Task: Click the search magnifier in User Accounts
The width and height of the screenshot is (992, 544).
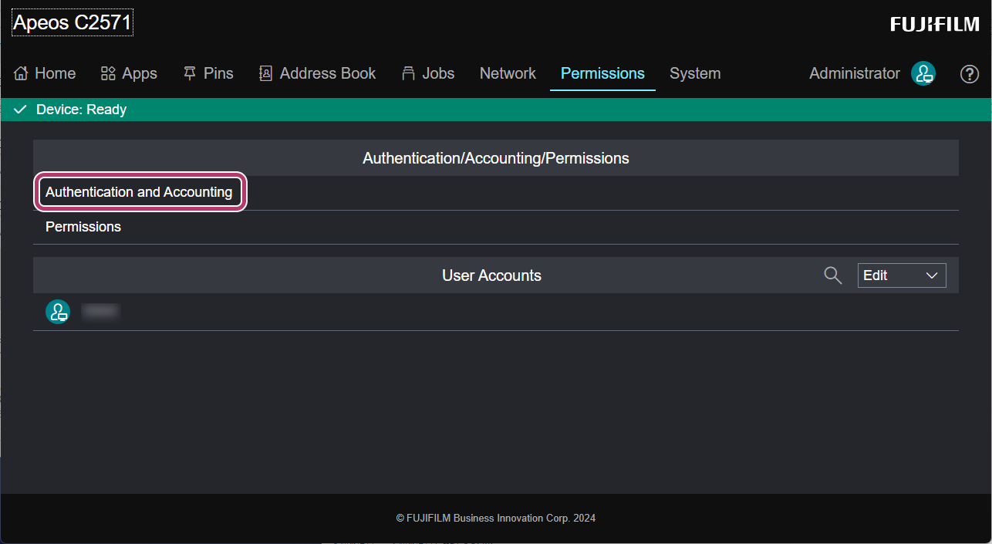Action: [x=833, y=275]
